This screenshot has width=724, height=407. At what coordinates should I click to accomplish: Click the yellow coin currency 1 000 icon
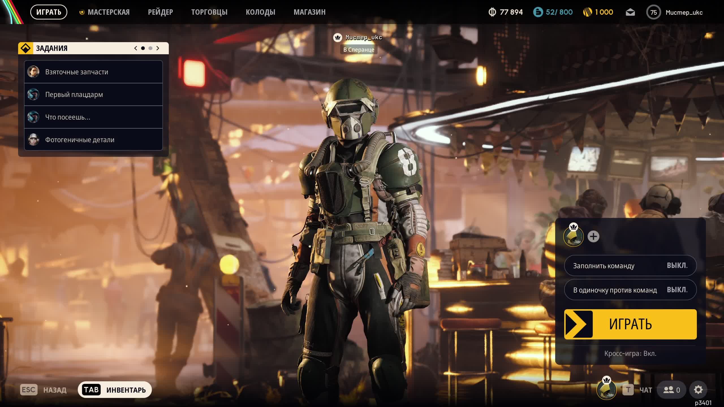[588, 12]
